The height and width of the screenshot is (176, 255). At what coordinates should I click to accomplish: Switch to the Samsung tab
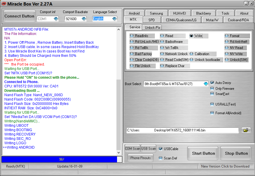point(156,13)
